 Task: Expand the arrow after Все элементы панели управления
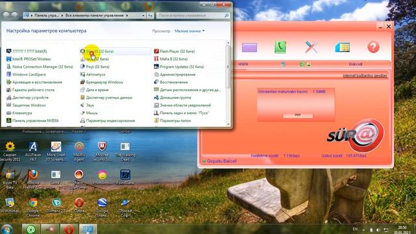[x=127, y=16]
